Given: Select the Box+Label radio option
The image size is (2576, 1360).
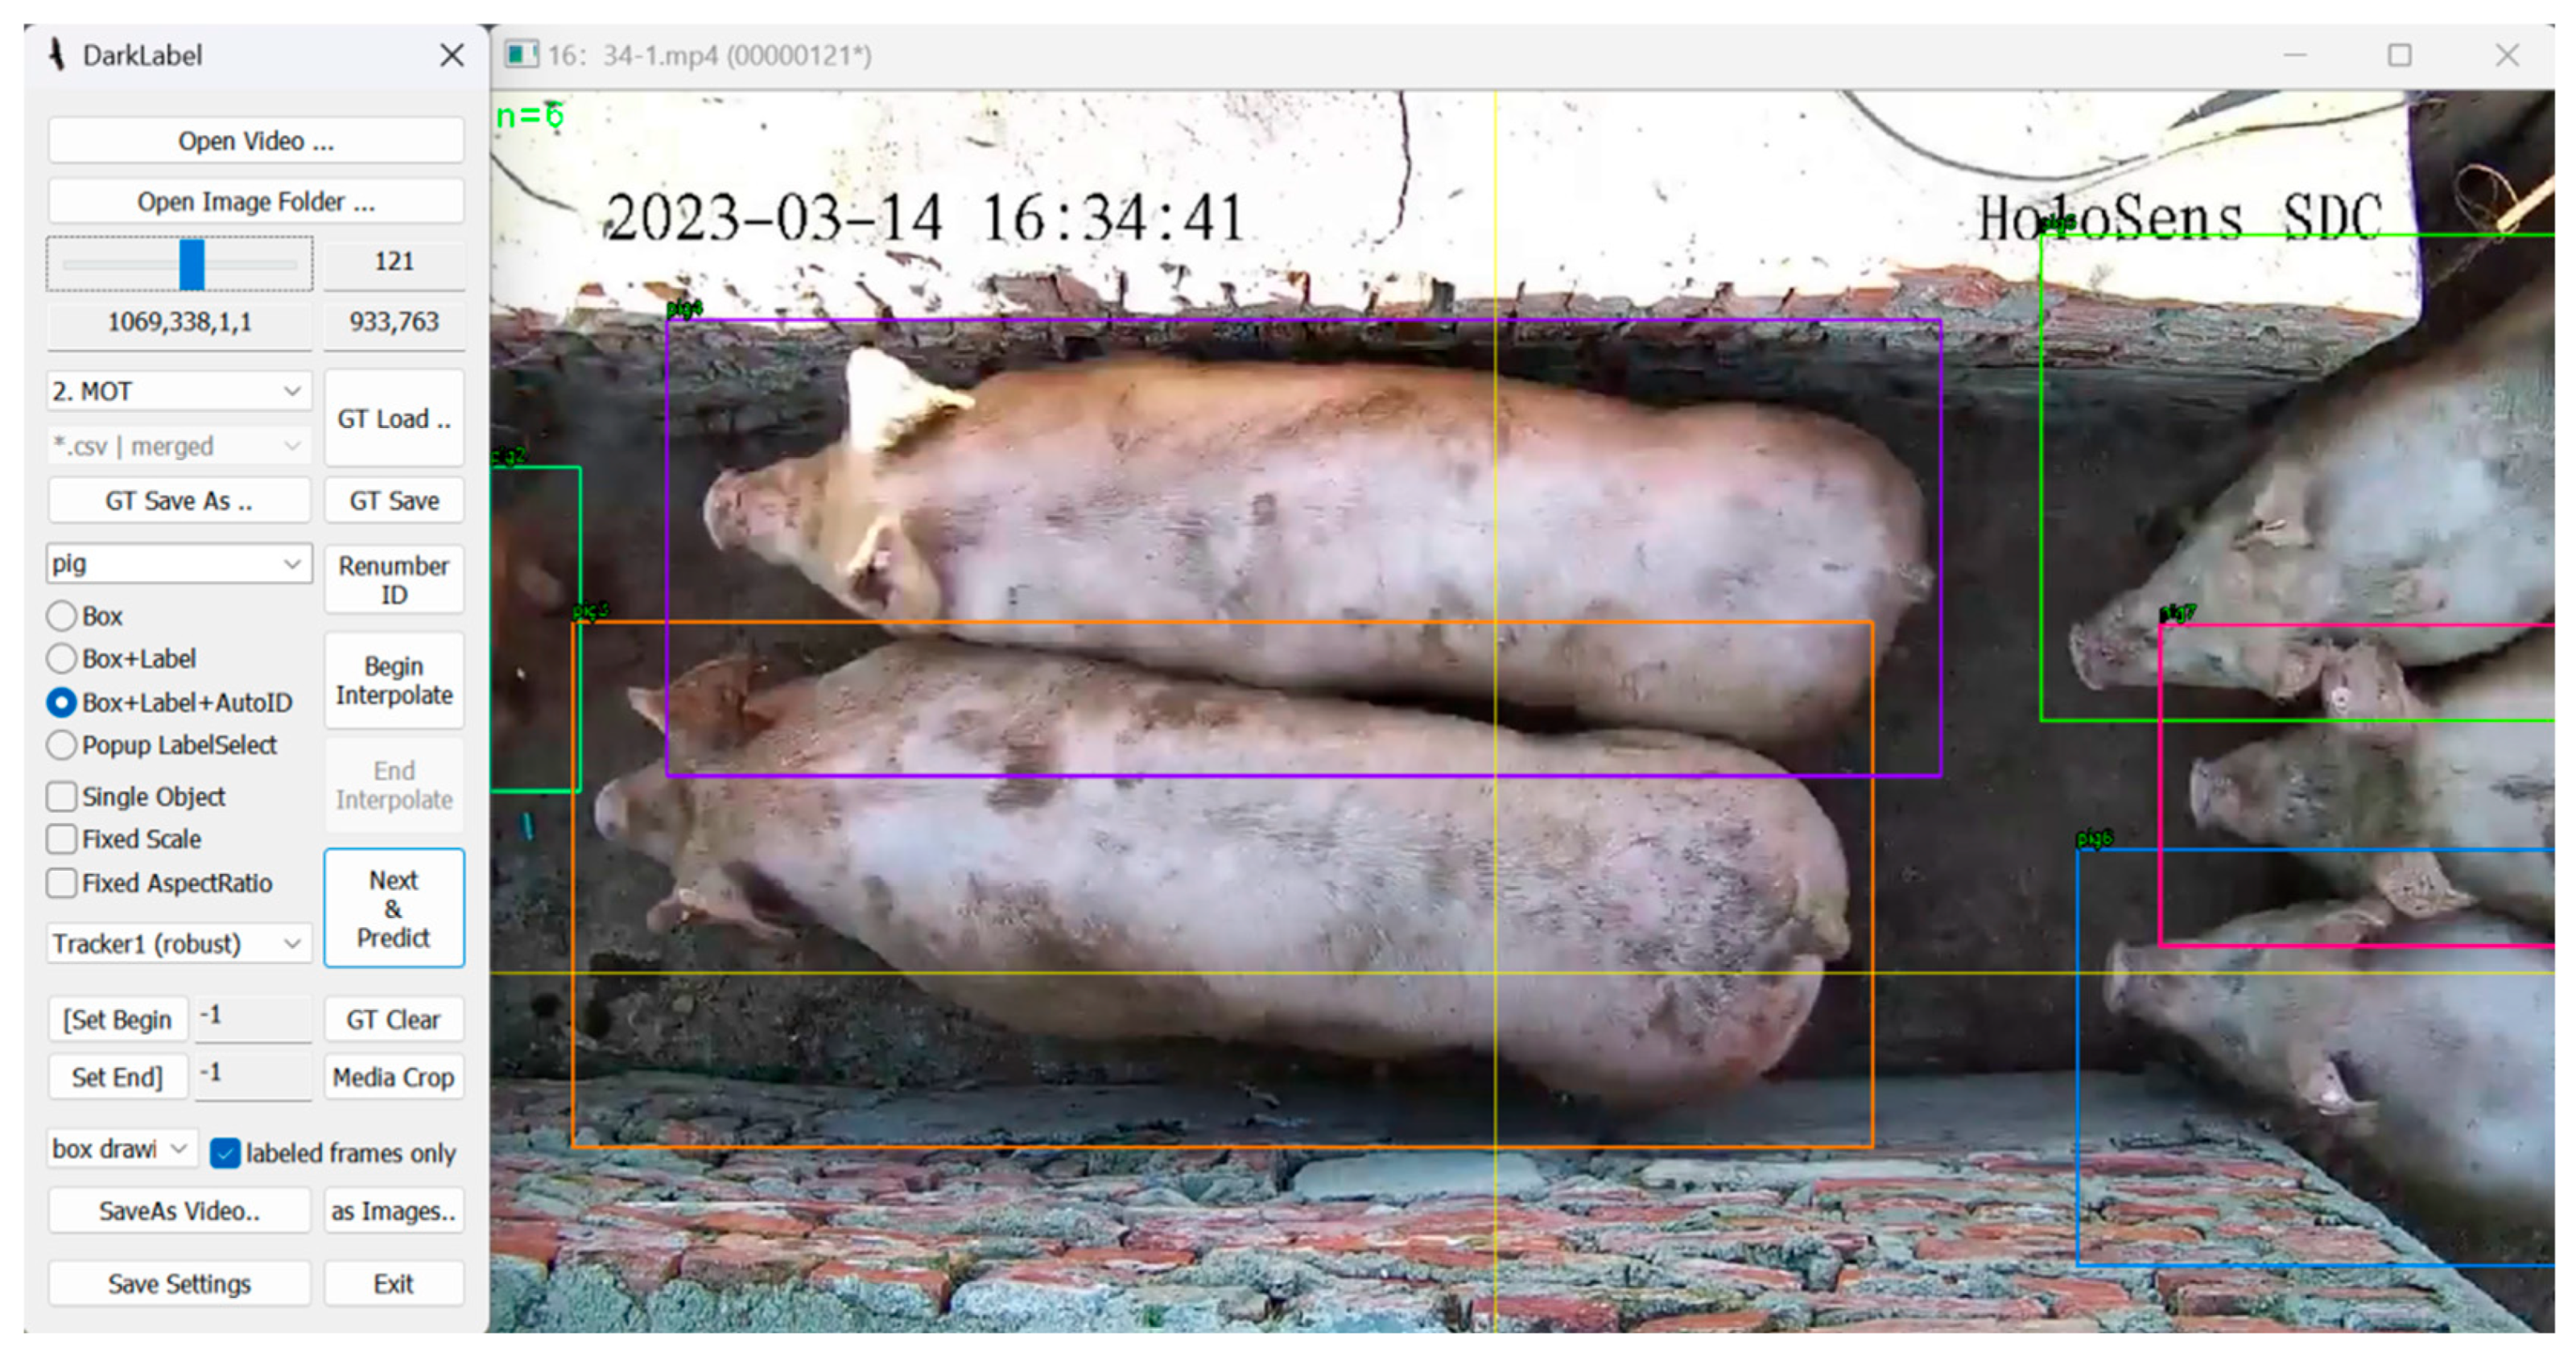Looking at the screenshot, I should click(62, 659).
